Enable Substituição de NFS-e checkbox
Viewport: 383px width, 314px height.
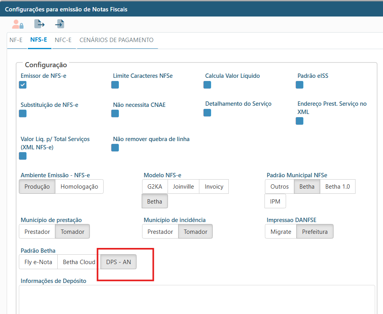[x=23, y=114]
